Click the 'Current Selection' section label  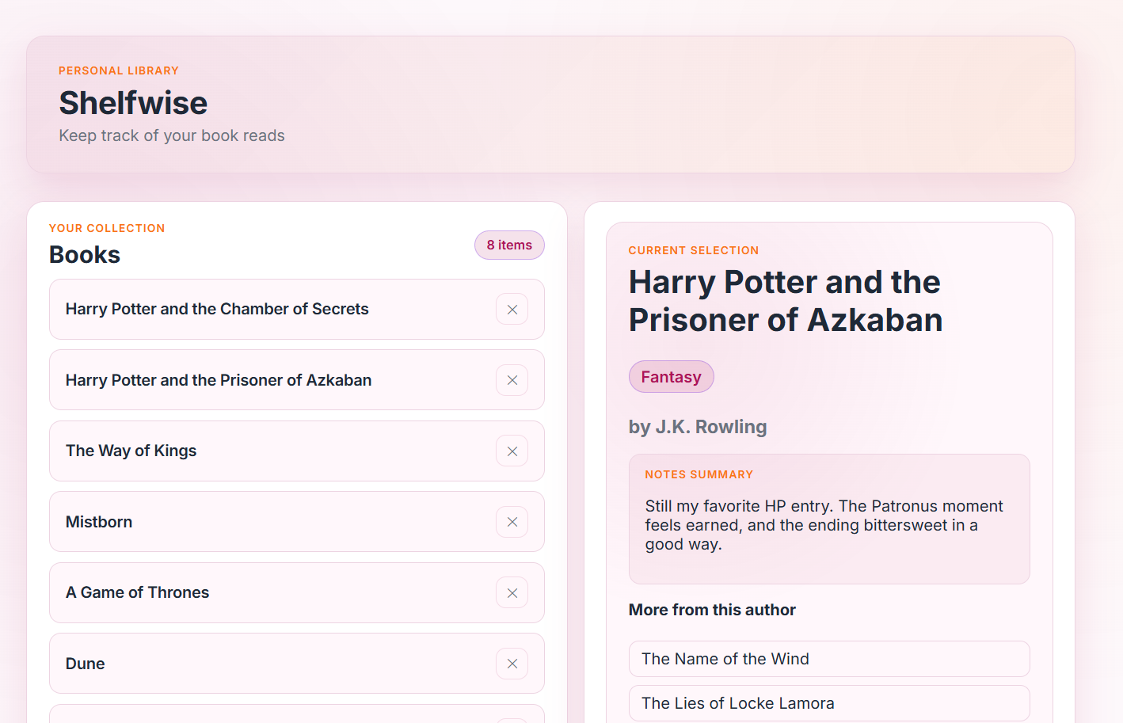click(693, 249)
